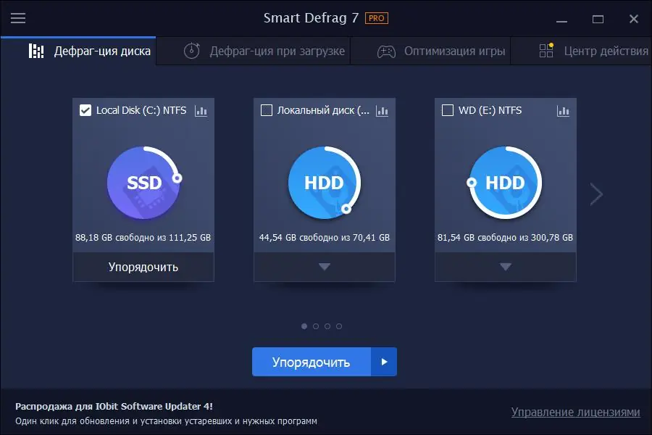This screenshot has height=435, width=652.
Task: Select the second pagination dot
Action: click(x=316, y=326)
